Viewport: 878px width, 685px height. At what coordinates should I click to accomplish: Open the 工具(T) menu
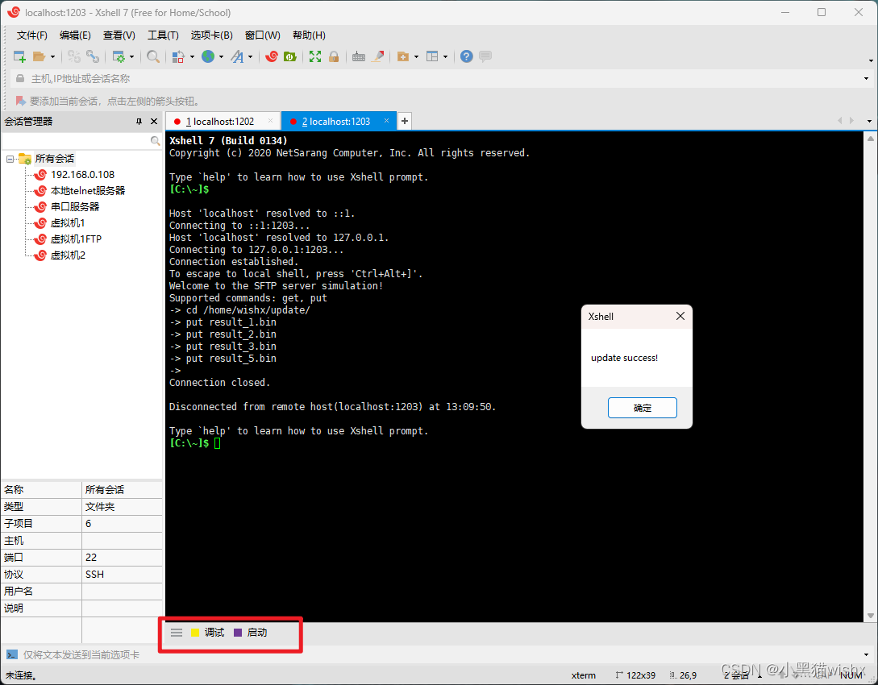163,35
